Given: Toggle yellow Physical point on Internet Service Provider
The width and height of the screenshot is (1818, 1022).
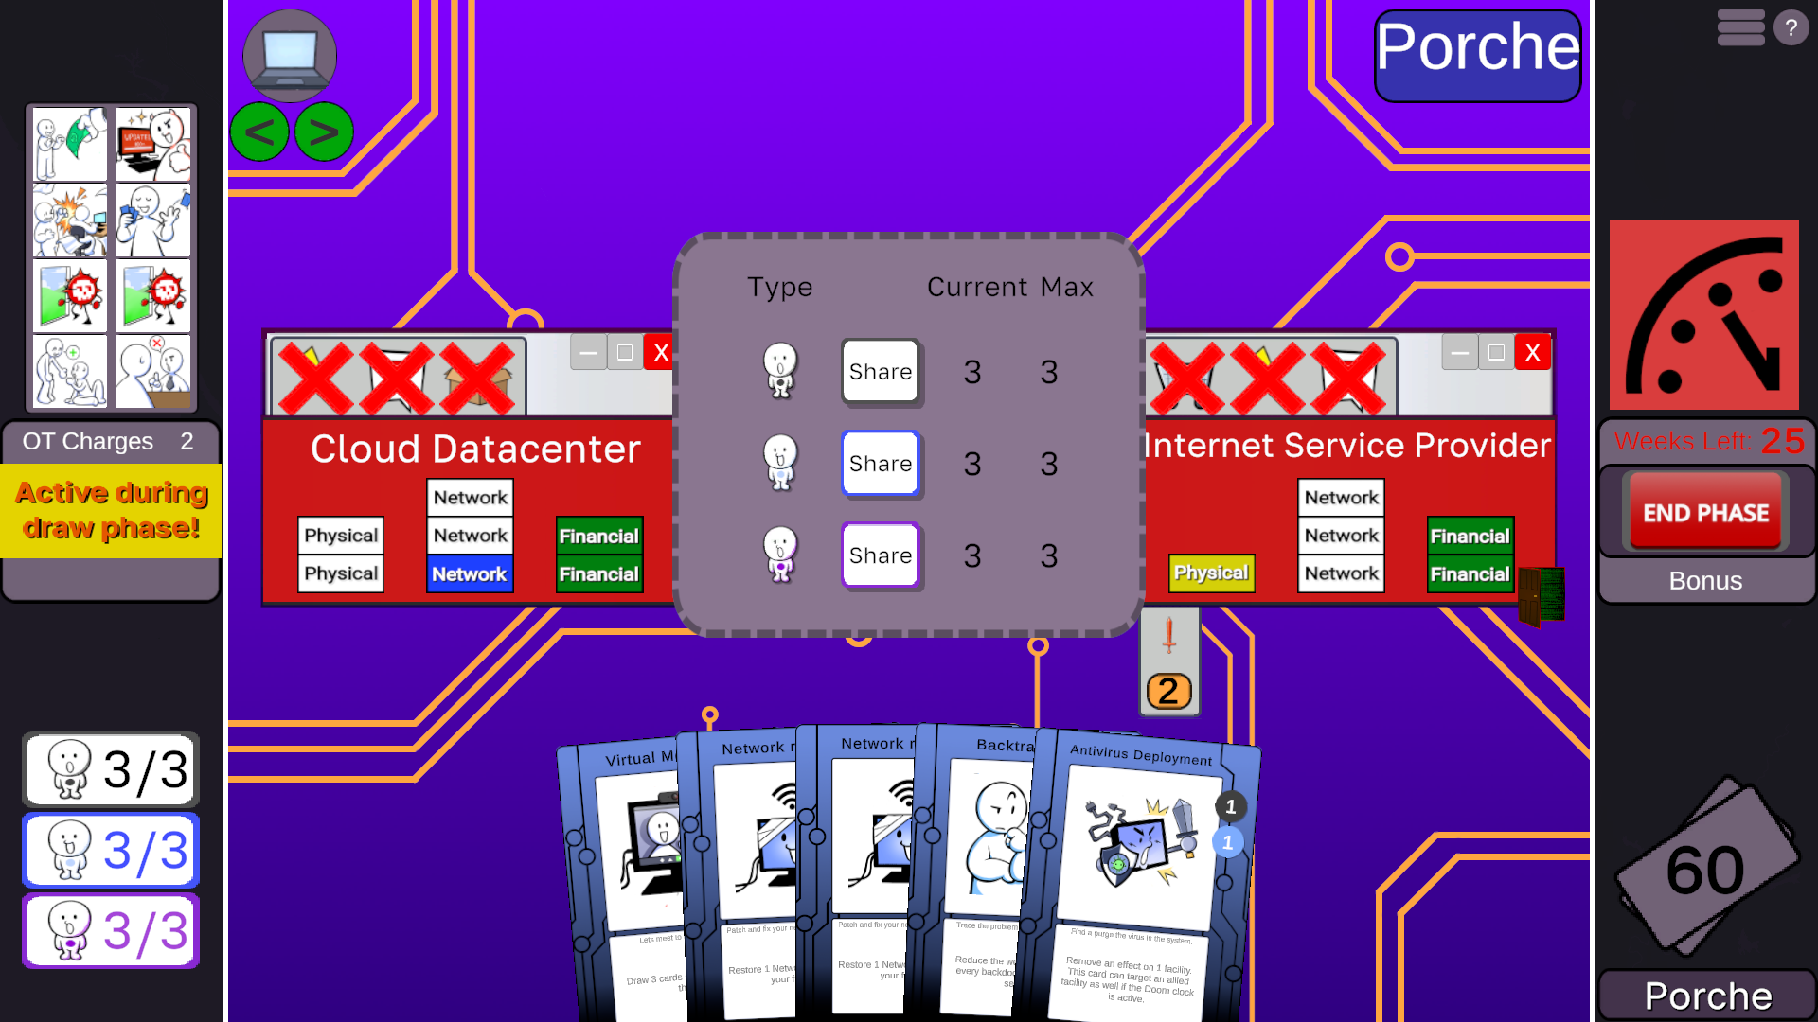Looking at the screenshot, I should coord(1211,573).
